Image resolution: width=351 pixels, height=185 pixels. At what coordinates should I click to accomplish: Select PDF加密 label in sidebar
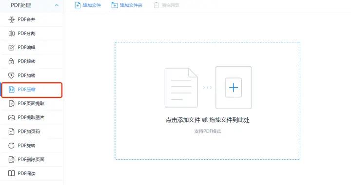pos(27,75)
